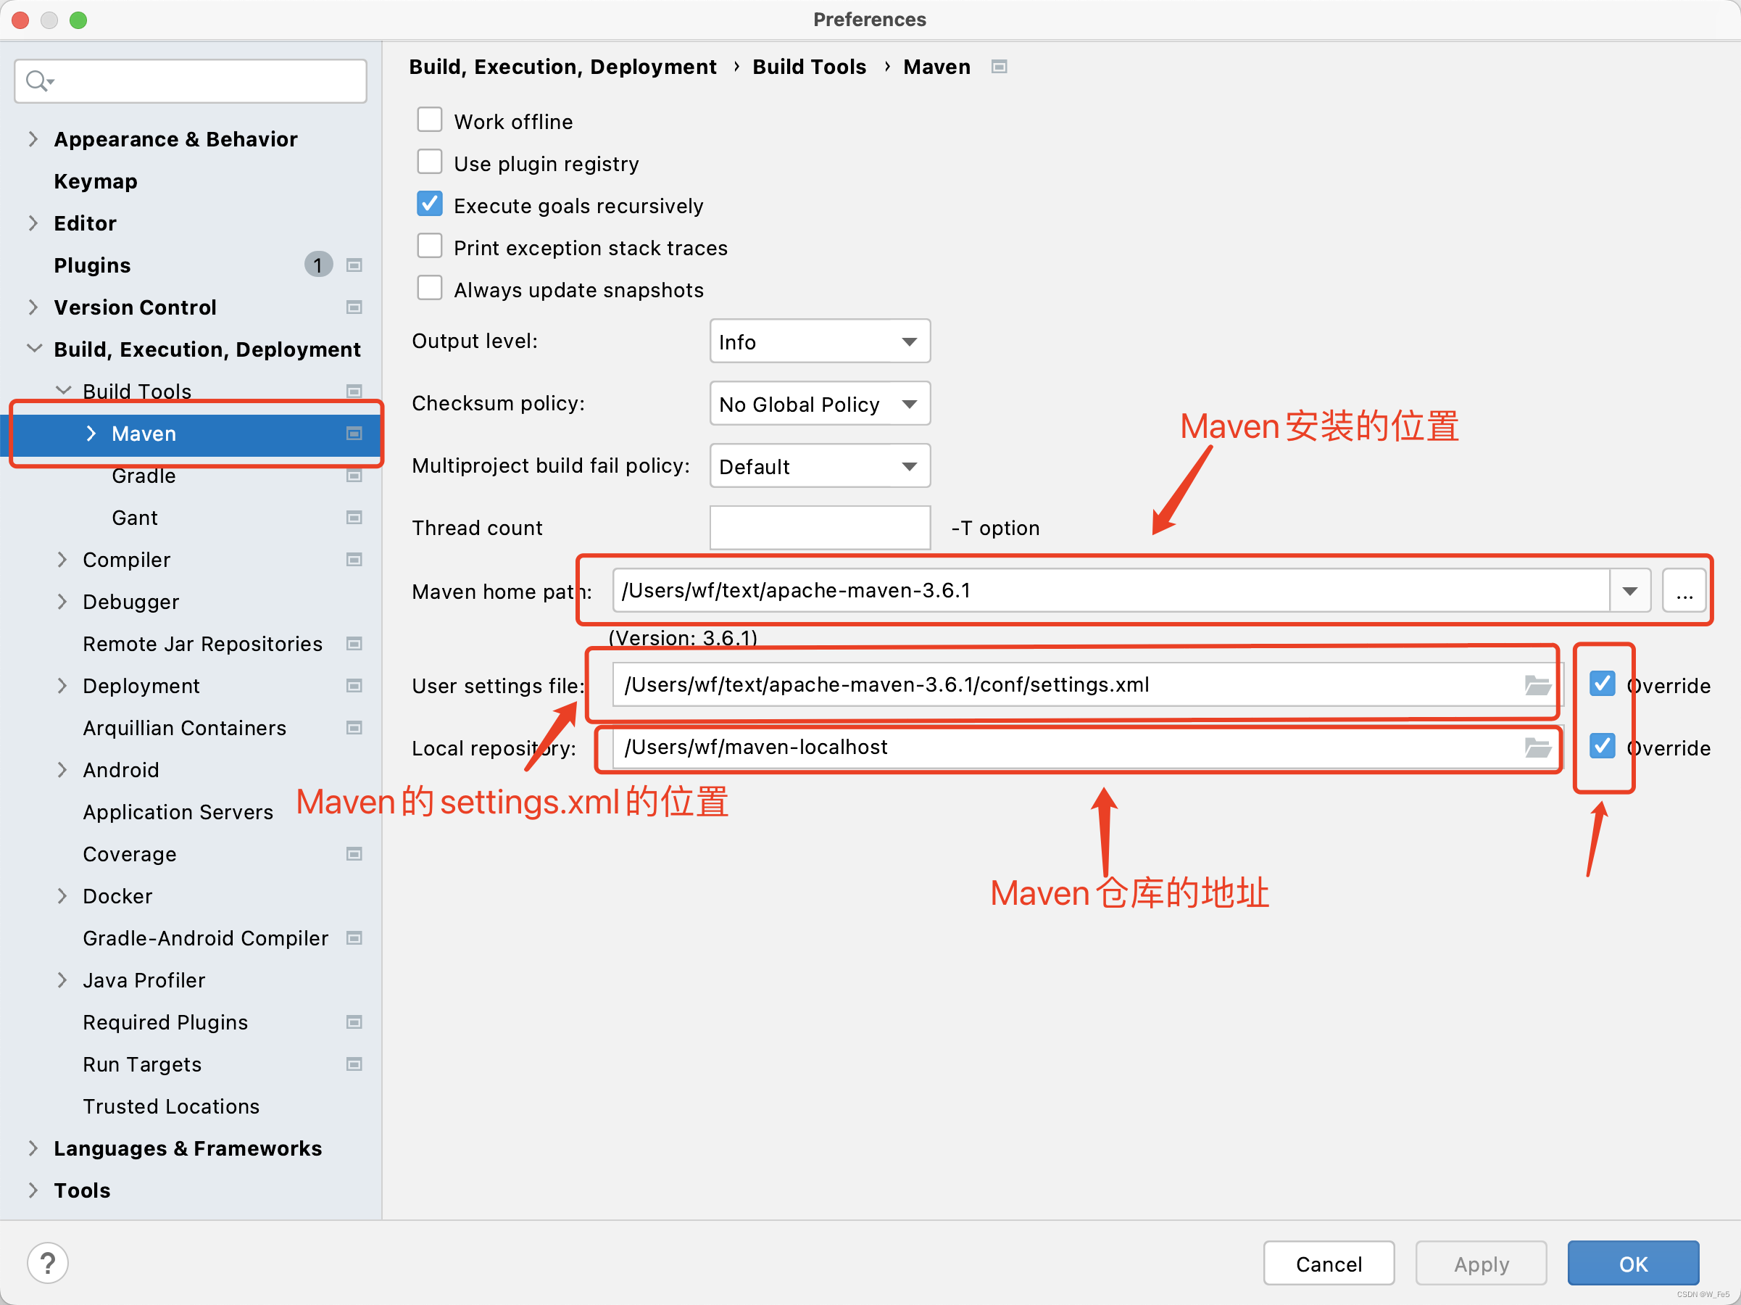This screenshot has width=1741, height=1305.
Task: Click the Thread count input field
Action: point(819,527)
